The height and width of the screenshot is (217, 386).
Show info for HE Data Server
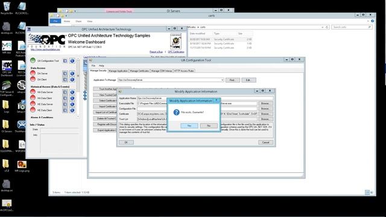tap(72, 104)
